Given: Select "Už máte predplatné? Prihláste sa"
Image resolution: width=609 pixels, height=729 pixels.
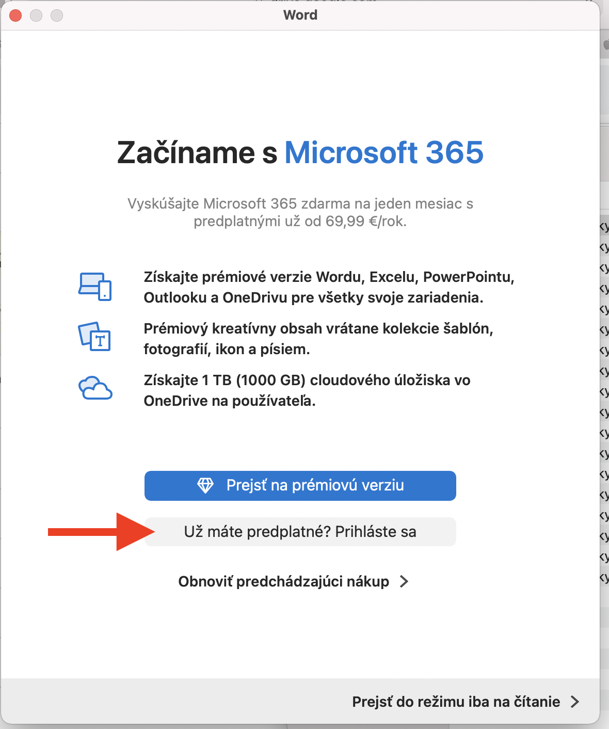Looking at the screenshot, I should [x=300, y=532].
